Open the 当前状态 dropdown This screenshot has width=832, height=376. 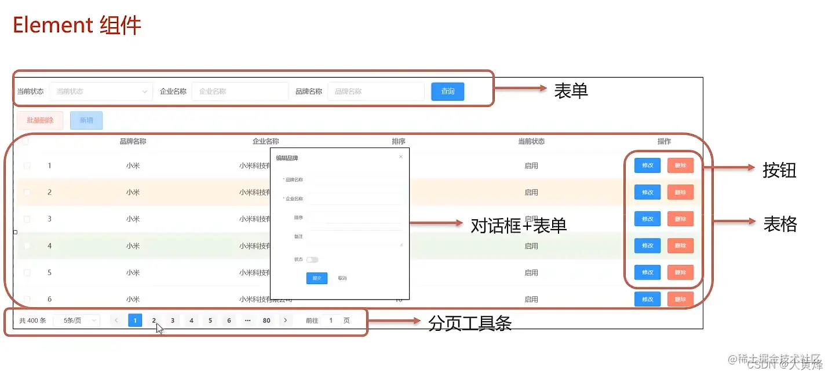[100, 91]
